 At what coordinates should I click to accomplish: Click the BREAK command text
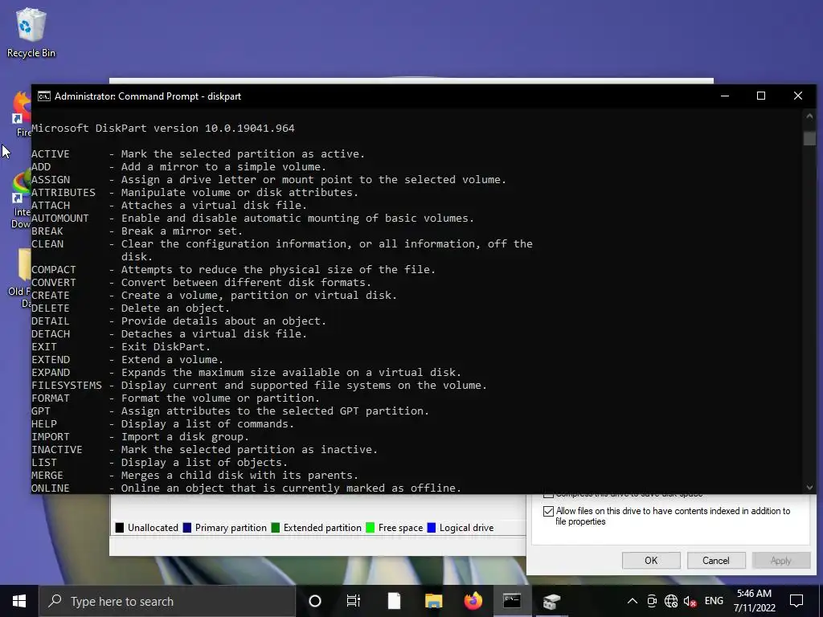point(47,231)
